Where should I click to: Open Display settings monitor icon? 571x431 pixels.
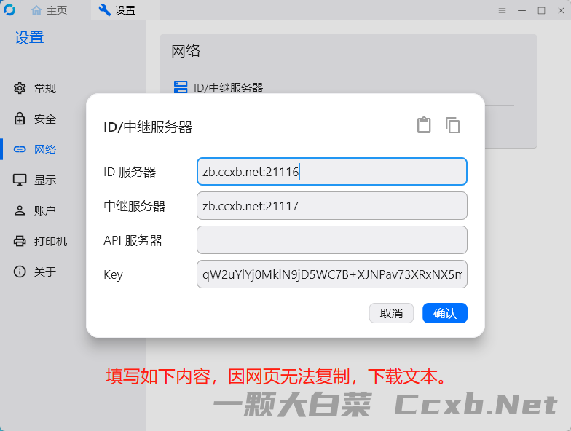(x=20, y=180)
